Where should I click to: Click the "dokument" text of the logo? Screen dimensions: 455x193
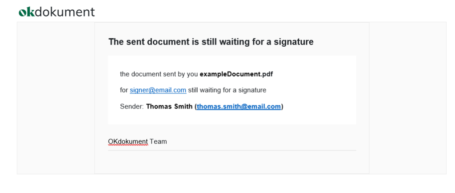(65, 12)
